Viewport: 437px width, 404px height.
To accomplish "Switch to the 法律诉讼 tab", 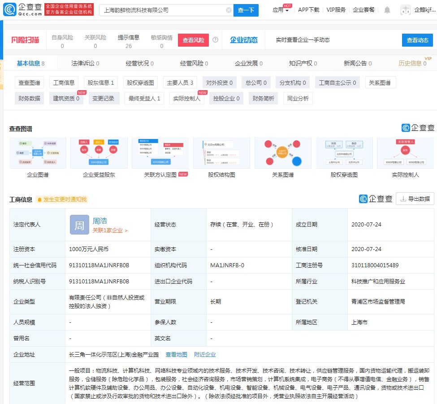I will (x=85, y=63).
